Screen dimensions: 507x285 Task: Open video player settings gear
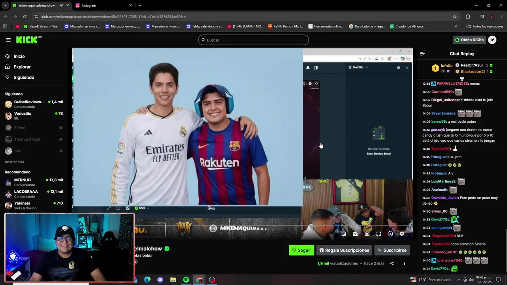(402, 234)
